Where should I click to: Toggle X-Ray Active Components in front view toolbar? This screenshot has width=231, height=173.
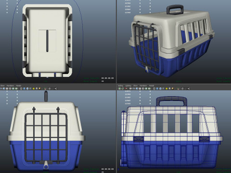[52, 88]
